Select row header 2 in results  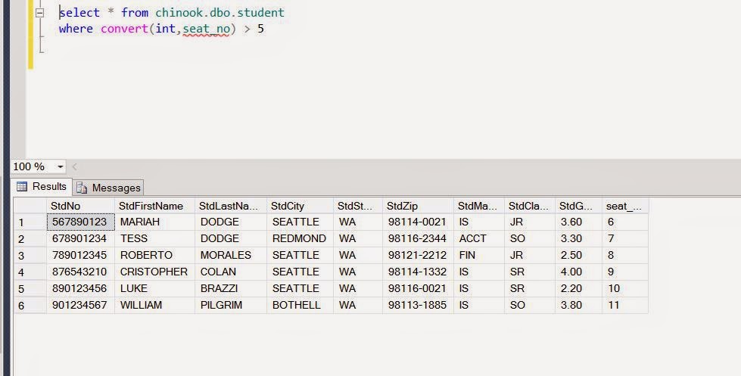tap(30, 238)
